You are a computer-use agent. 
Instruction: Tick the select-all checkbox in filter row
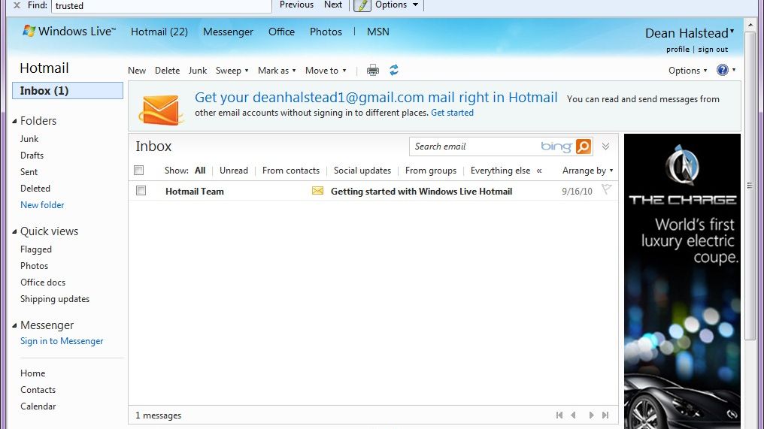click(x=139, y=170)
